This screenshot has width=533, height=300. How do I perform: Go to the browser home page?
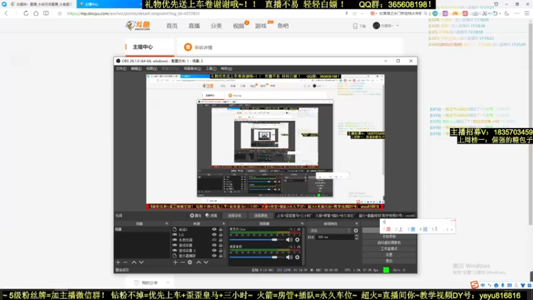36,13
